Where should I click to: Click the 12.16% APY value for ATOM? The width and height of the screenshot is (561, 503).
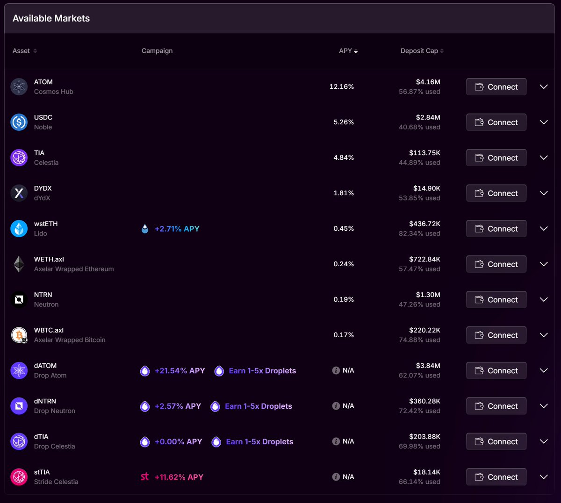pyautogui.click(x=342, y=87)
